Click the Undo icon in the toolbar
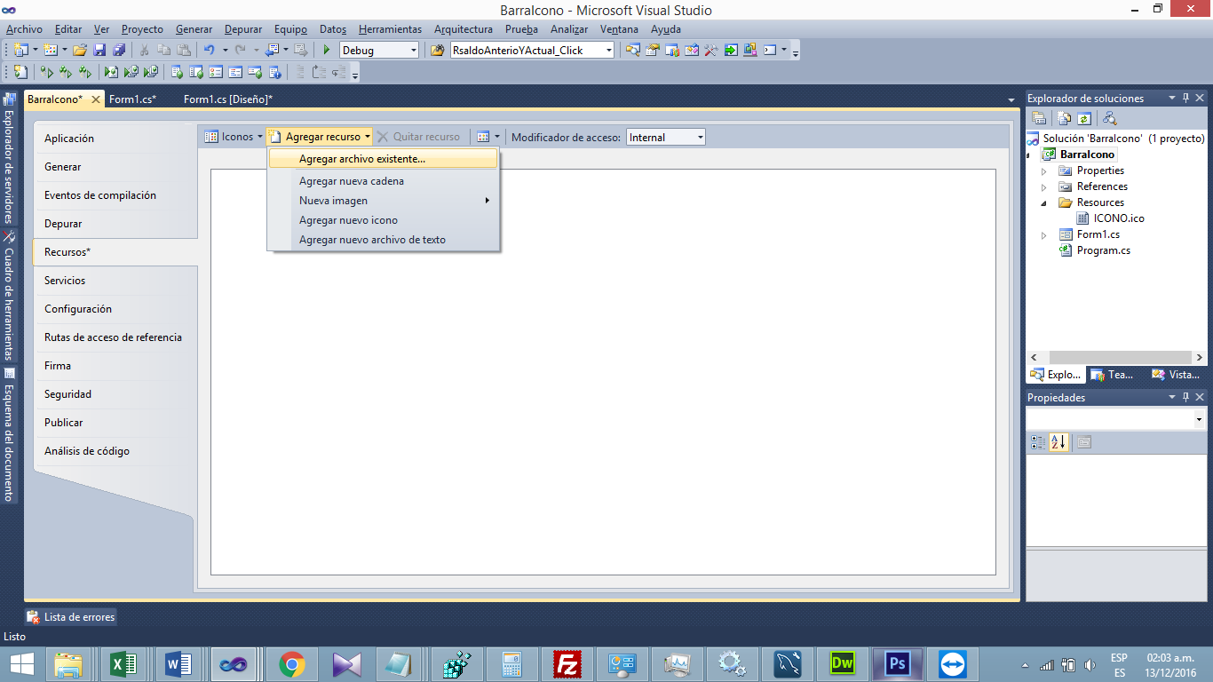 coord(210,50)
